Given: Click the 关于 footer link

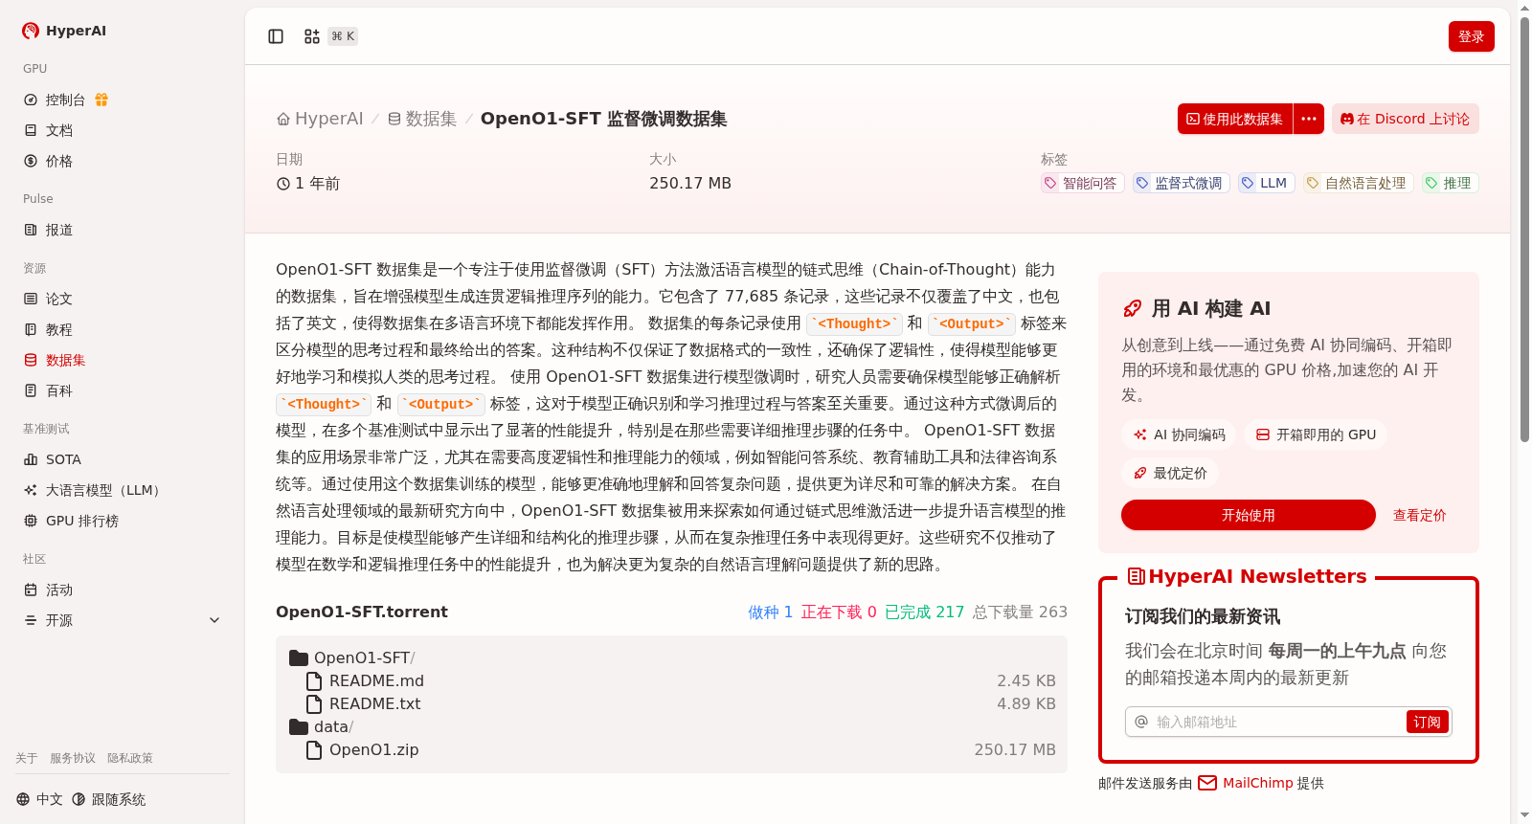Looking at the screenshot, I should click(x=27, y=758).
